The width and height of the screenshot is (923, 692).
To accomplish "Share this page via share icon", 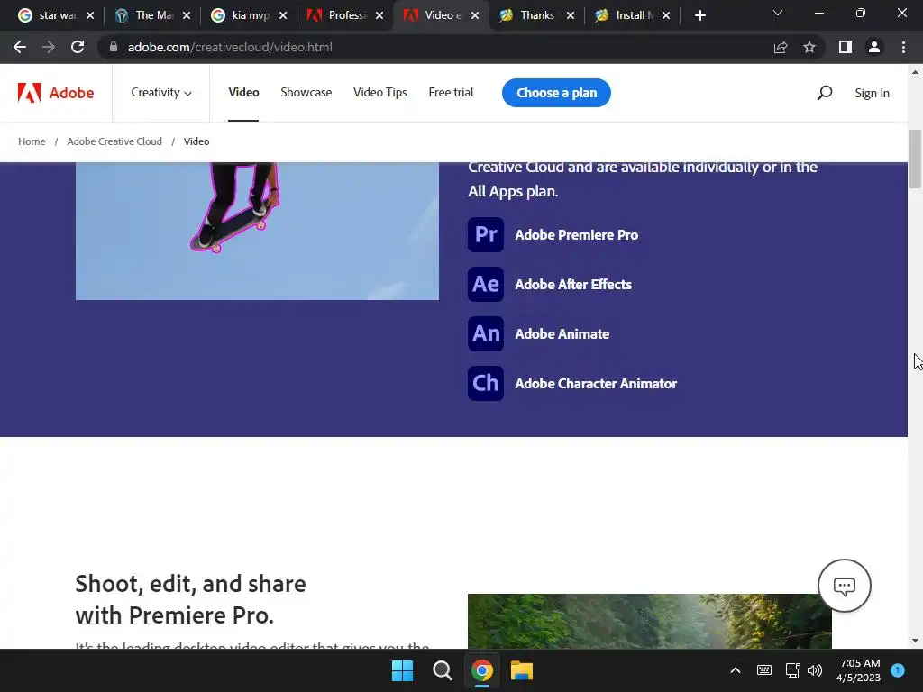I will coord(781,47).
